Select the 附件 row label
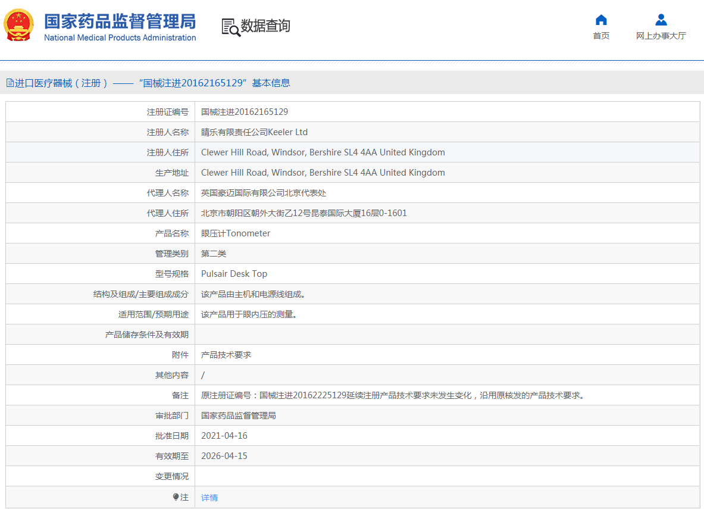Image resolution: width=704 pixels, height=509 pixels. click(180, 355)
